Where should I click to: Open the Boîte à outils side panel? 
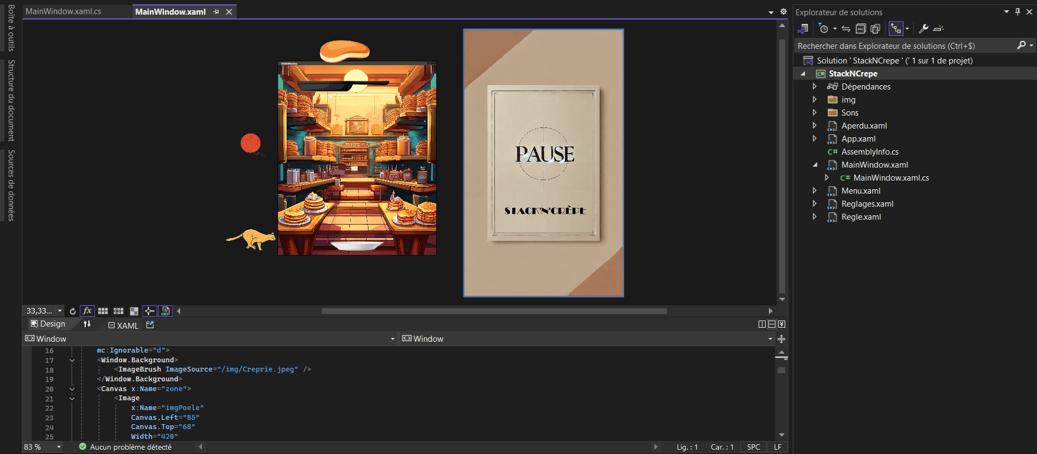11,28
